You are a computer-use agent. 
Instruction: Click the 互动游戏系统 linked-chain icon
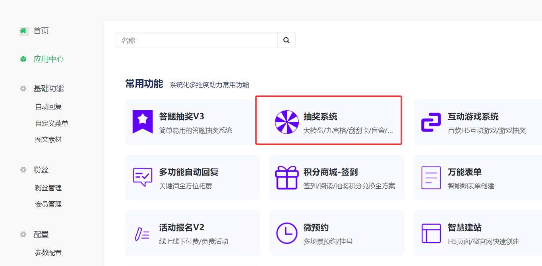point(431,122)
